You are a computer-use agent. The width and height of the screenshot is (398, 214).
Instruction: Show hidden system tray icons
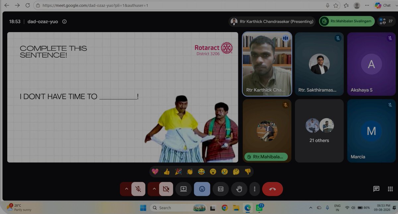click(x=311, y=208)
